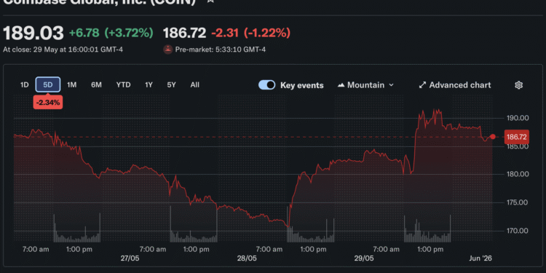Choose the 1Y time range
Viewport: 546px width, 273px height.
[x=149, y=84]
